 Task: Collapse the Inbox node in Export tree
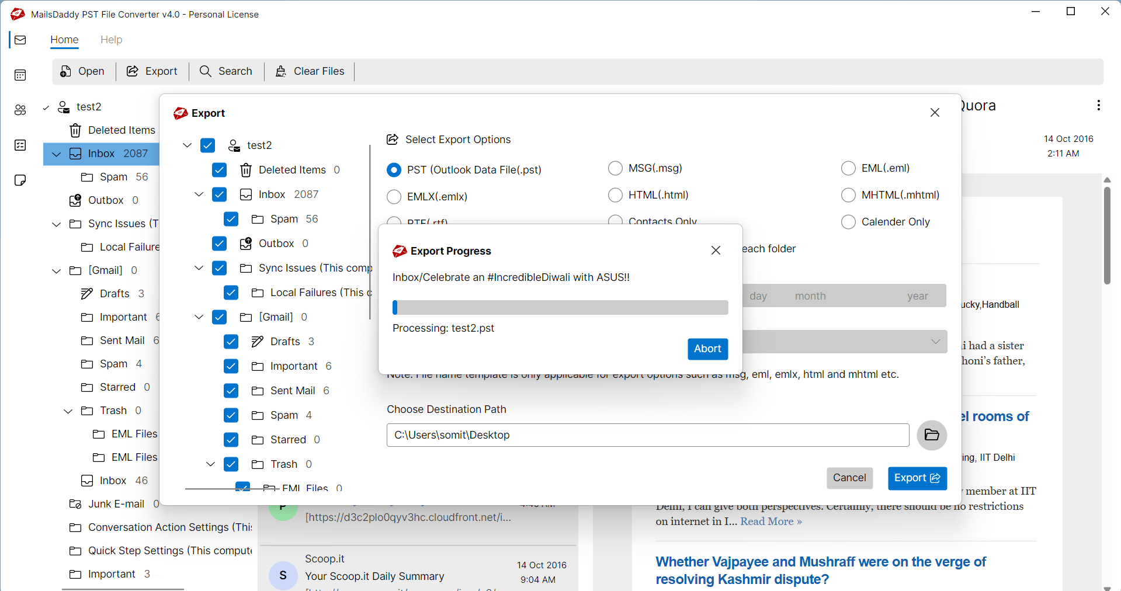pyautogui.click(x=199, y=194)
